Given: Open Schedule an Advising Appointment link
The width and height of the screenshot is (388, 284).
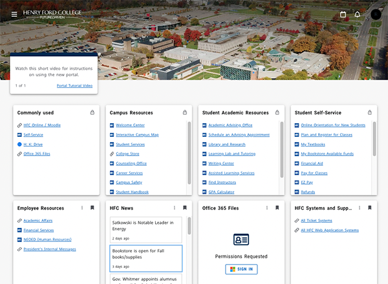Looking at the screenshot, I should tap(239, 135).
